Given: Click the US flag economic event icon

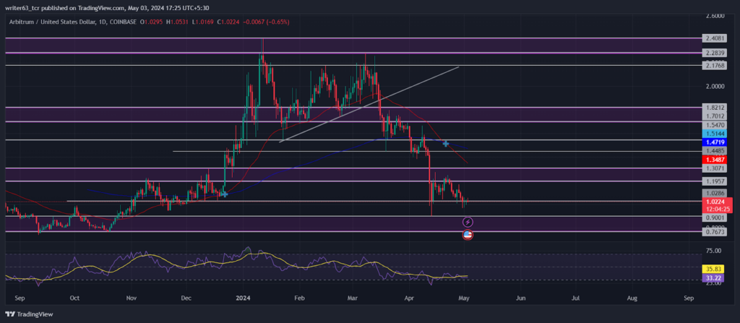Looking at the screenshot, I should pos(468,235).
